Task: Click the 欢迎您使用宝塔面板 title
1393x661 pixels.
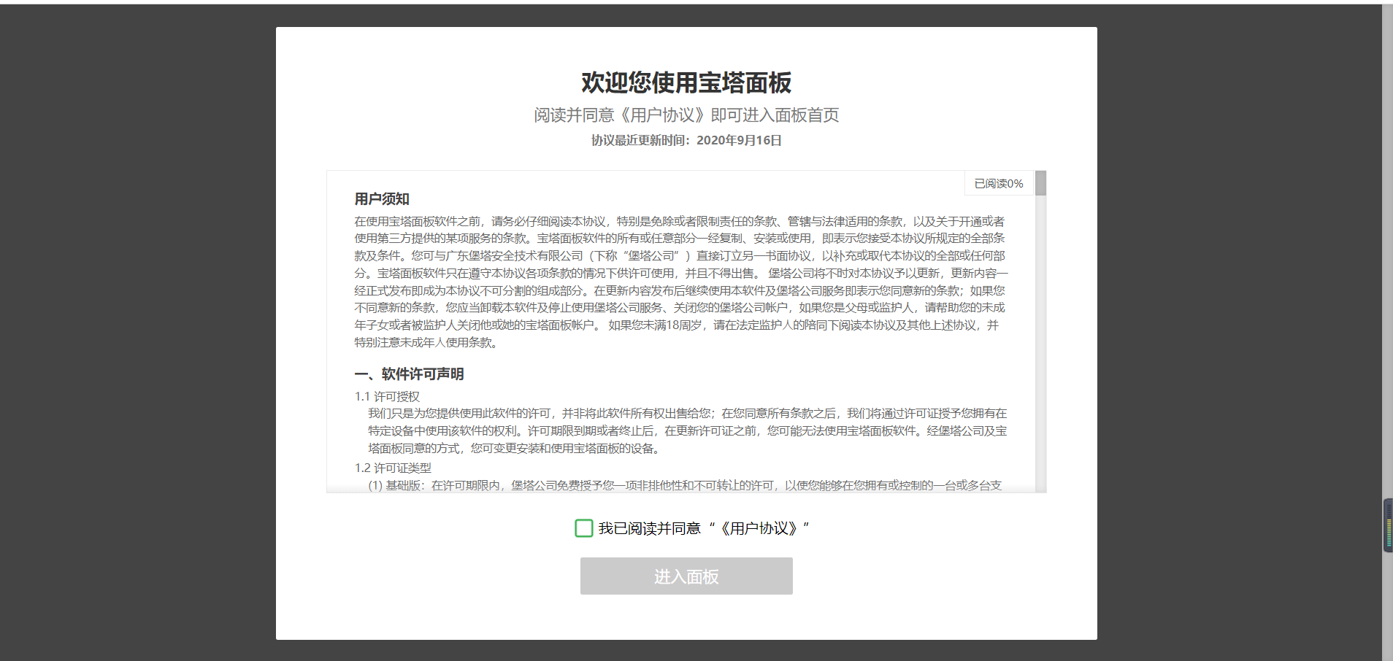Action: [x=686, y=82]
